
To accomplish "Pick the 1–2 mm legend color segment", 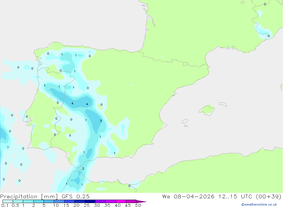I will 28,201.
